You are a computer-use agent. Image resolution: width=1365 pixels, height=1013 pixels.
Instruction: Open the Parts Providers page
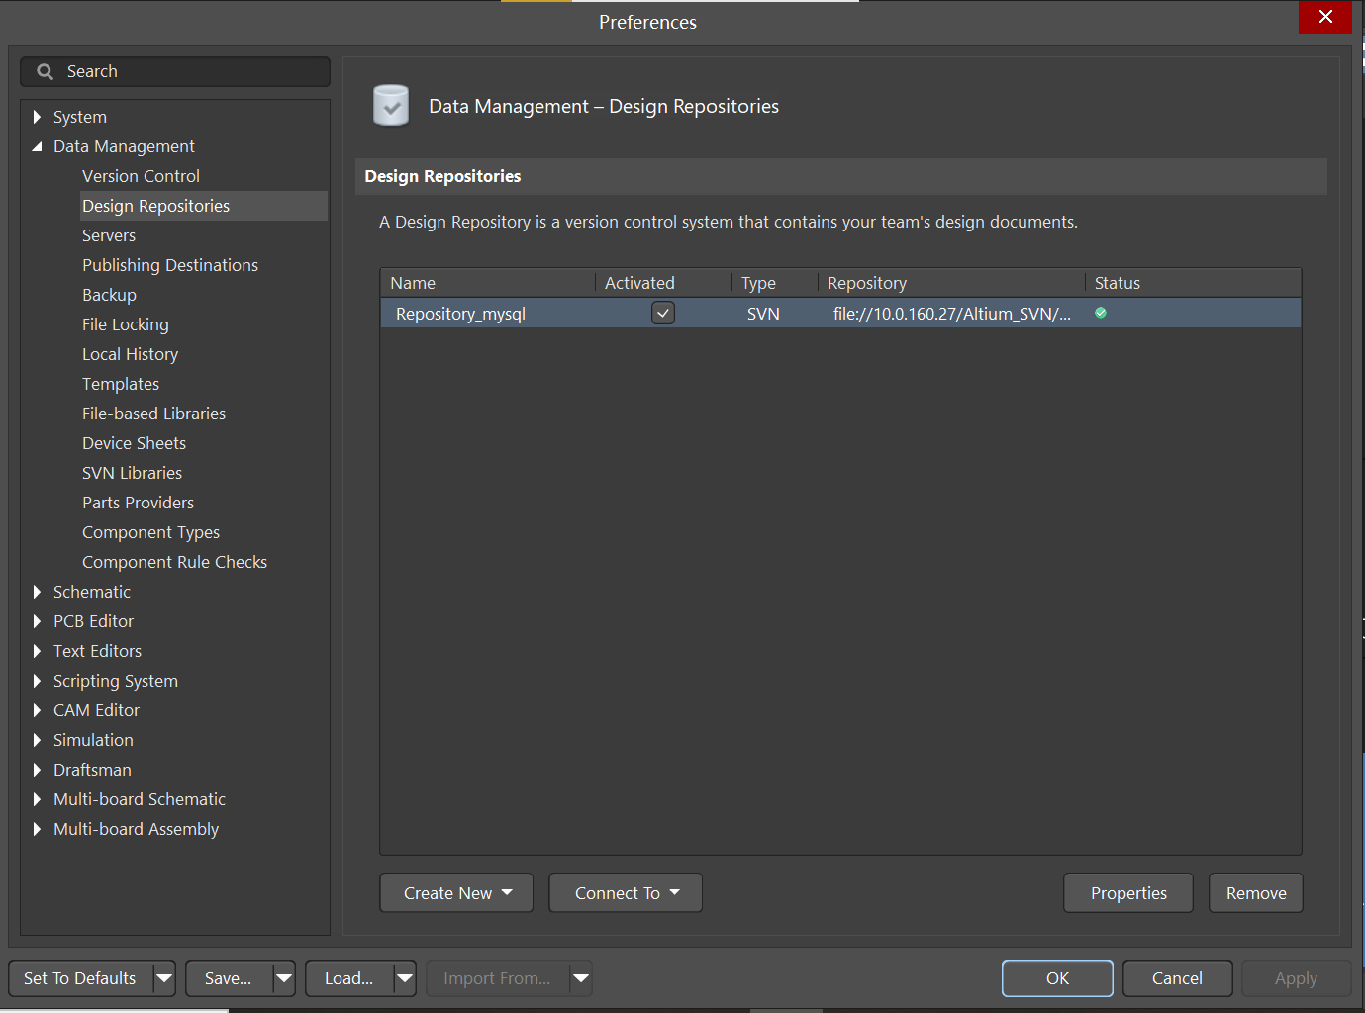[x=138, y=503]
